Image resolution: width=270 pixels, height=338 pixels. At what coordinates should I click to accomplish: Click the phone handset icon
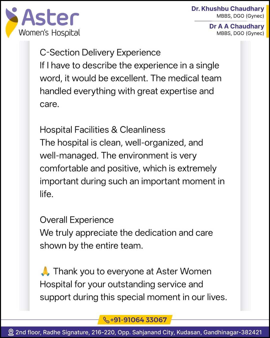click(106, 320)
